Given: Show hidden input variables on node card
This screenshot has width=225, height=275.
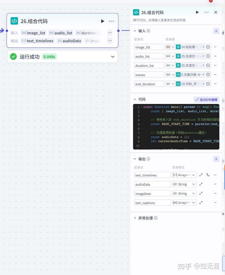Looking at the screenshot, I should click(x=110, y=33).
